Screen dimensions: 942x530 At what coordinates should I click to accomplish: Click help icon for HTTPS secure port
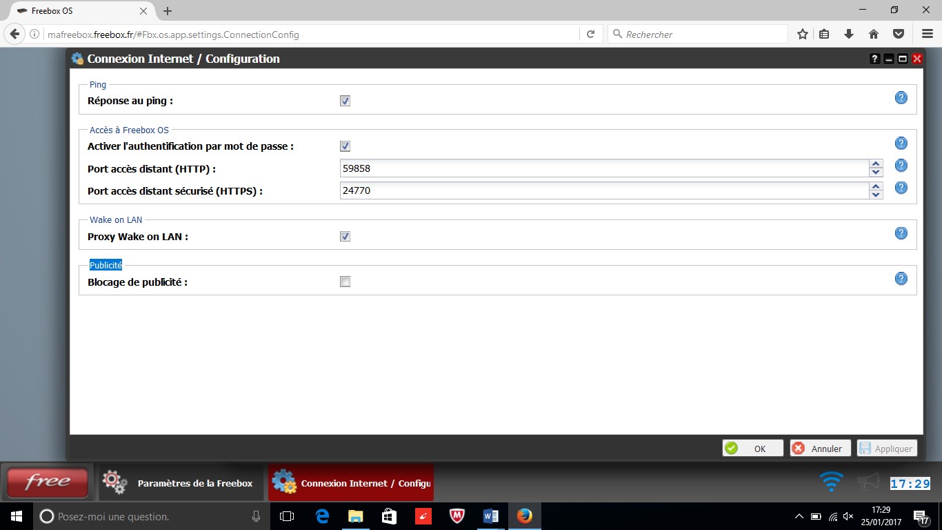click(901, 188)
